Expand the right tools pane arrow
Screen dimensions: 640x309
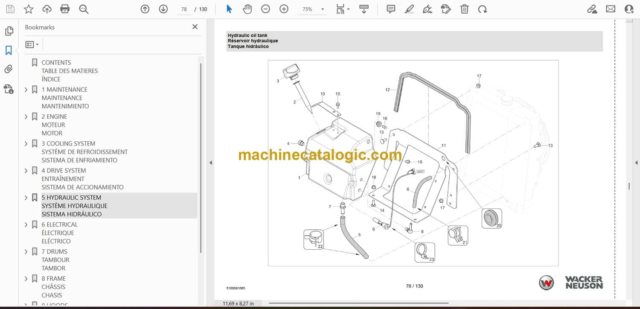click(x=636, y=163)
